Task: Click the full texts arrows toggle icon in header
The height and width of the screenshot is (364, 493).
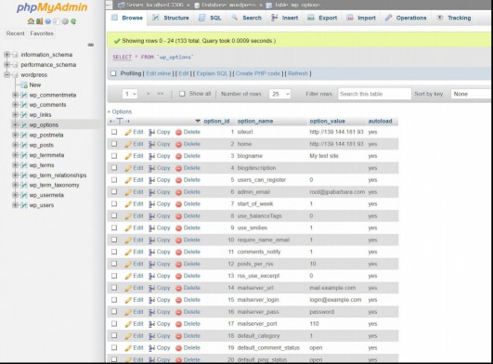Action: (x=120, y=122)
